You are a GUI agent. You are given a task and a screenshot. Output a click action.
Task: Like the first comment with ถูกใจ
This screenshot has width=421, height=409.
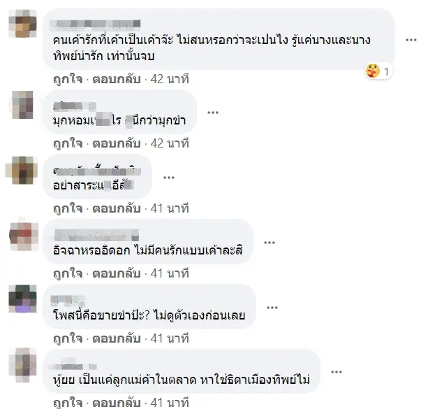point(68,79)
